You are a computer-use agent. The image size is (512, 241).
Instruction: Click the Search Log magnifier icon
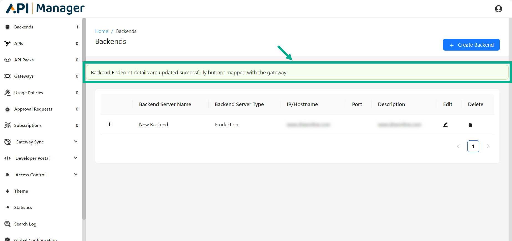(7, 224)
